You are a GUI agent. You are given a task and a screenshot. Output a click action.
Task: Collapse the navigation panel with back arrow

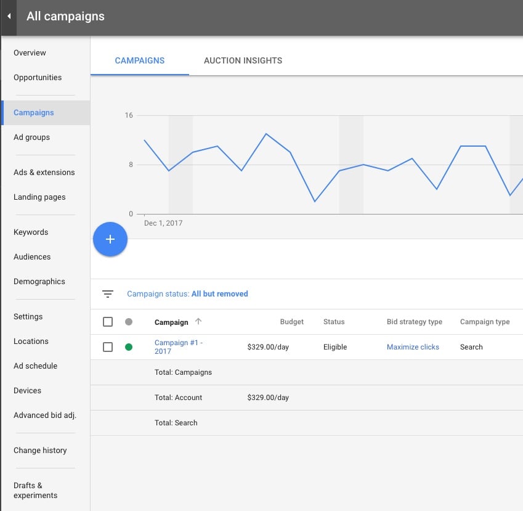pyautogui.click(x=9, y=16)
